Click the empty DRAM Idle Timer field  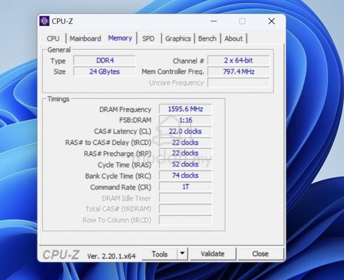coord(185,198)
